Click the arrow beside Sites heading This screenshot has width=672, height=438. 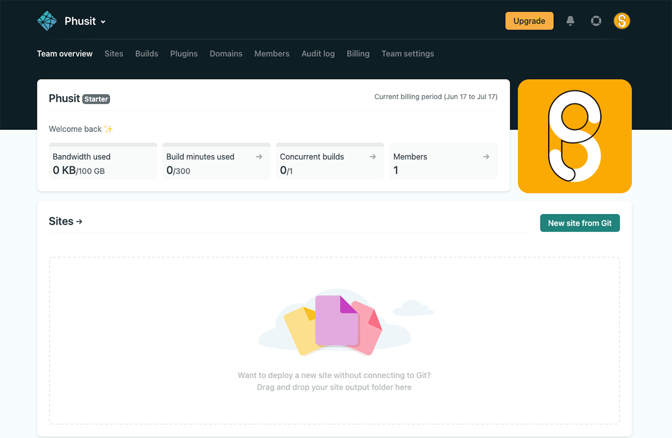point(79,222)
